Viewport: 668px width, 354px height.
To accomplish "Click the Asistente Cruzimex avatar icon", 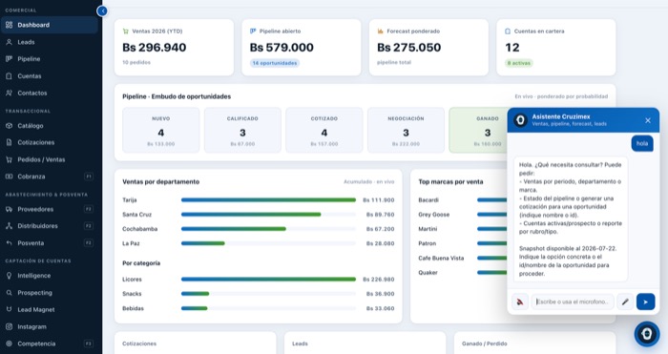I will (520, 120).
